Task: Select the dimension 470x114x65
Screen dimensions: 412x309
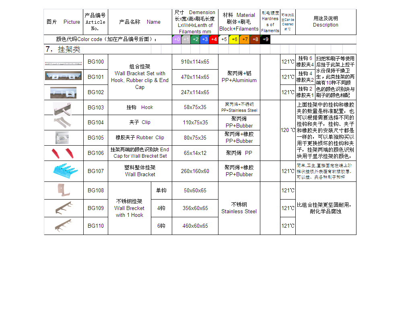Action: click(195, 77)
